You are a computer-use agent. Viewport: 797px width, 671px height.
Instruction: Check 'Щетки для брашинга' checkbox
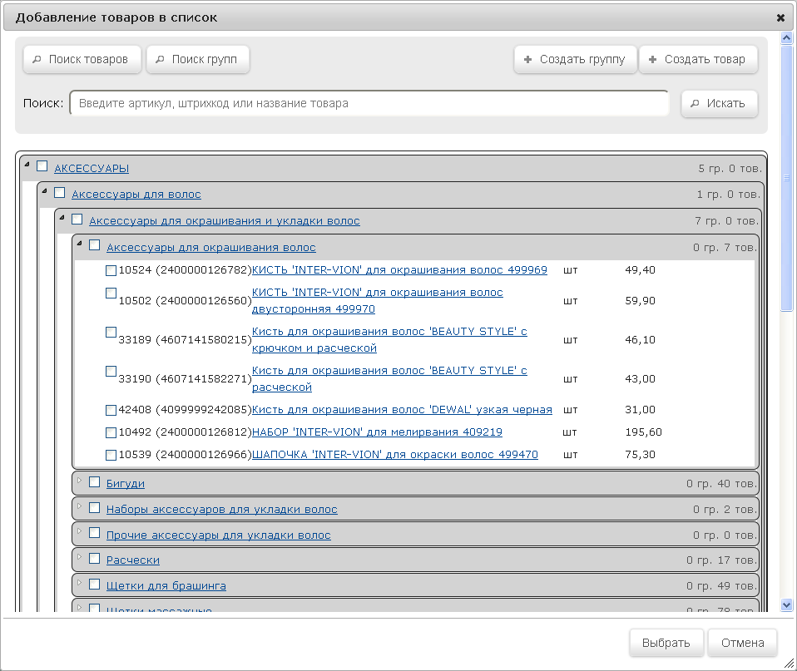point(94,585)
